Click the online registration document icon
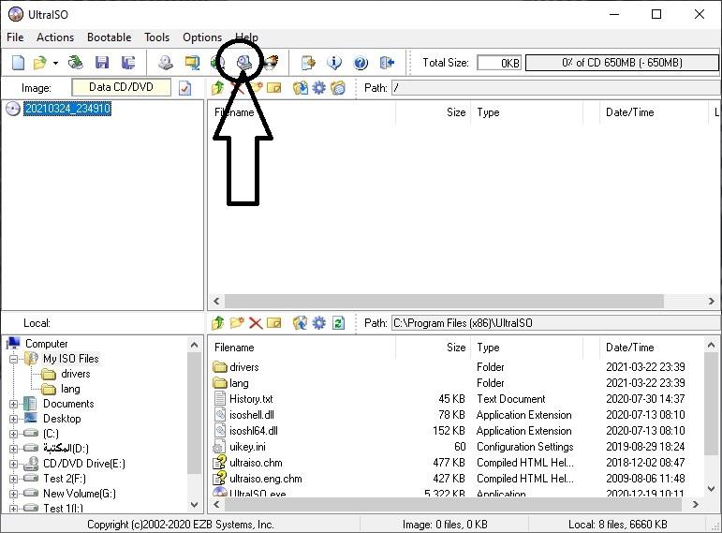Image resolution: width=722 pixels, height=533 pixels. (308, 62)
